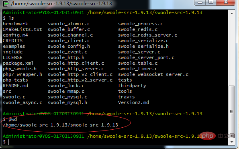The width and height of the screenshot is (239, 149).
Task: Click 'Version2.md' in the listing
Action: pyautogui.click(x=133, y=102)
